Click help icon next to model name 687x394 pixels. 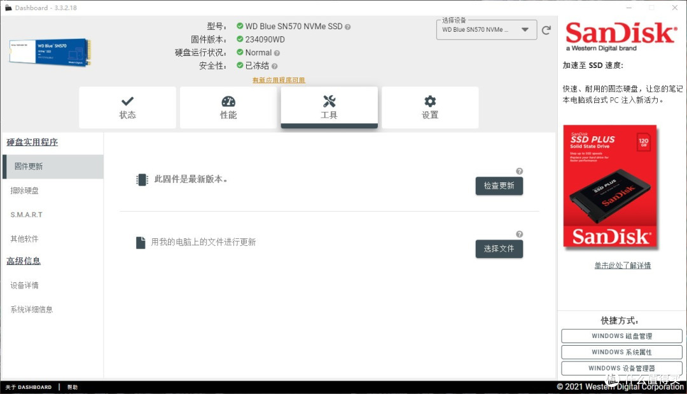pos(347,27)
